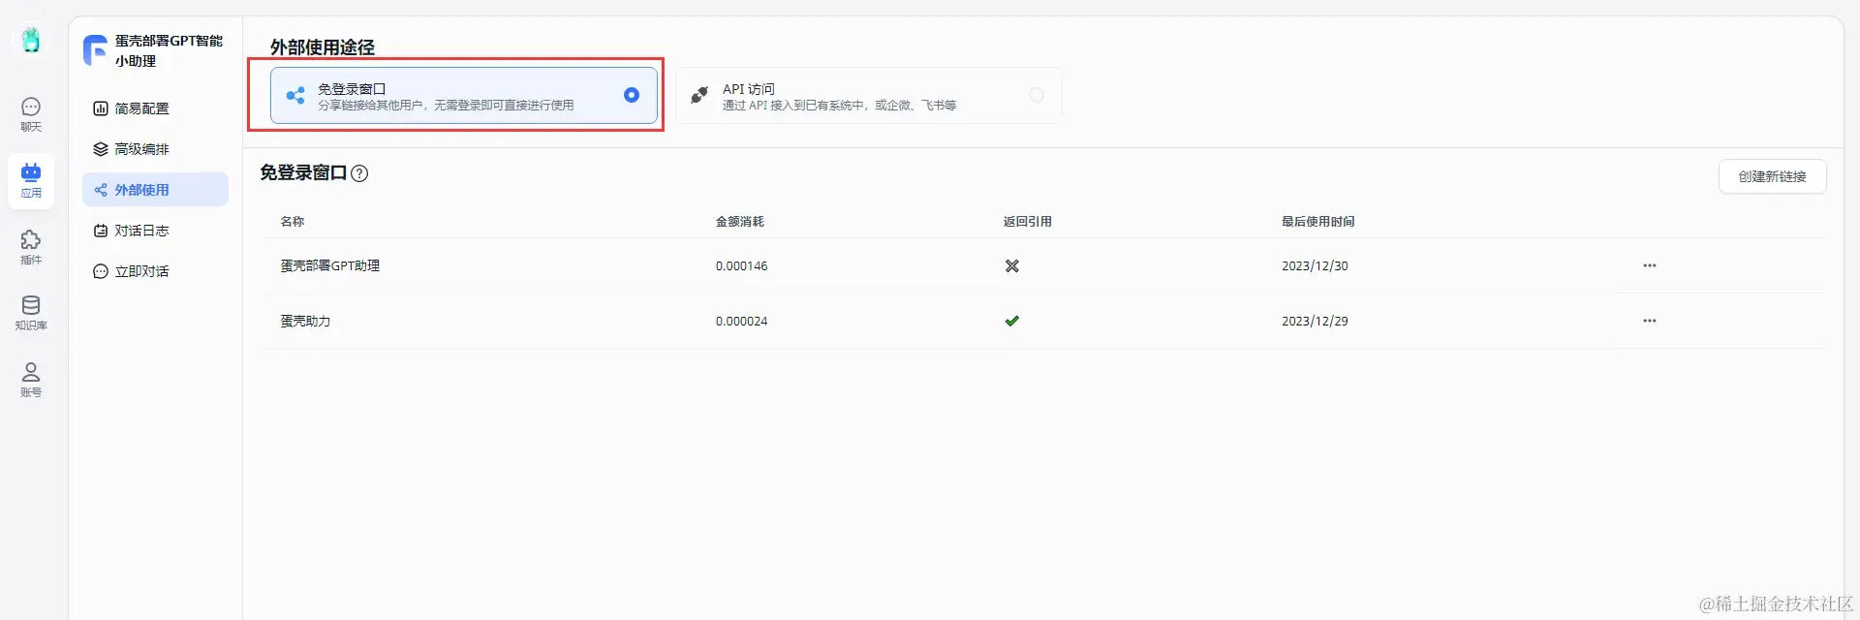The image size is (1860, 620).
Task: Click the 蛋壳部署GPT智能小助理 app title
Action: click(169, 50)
